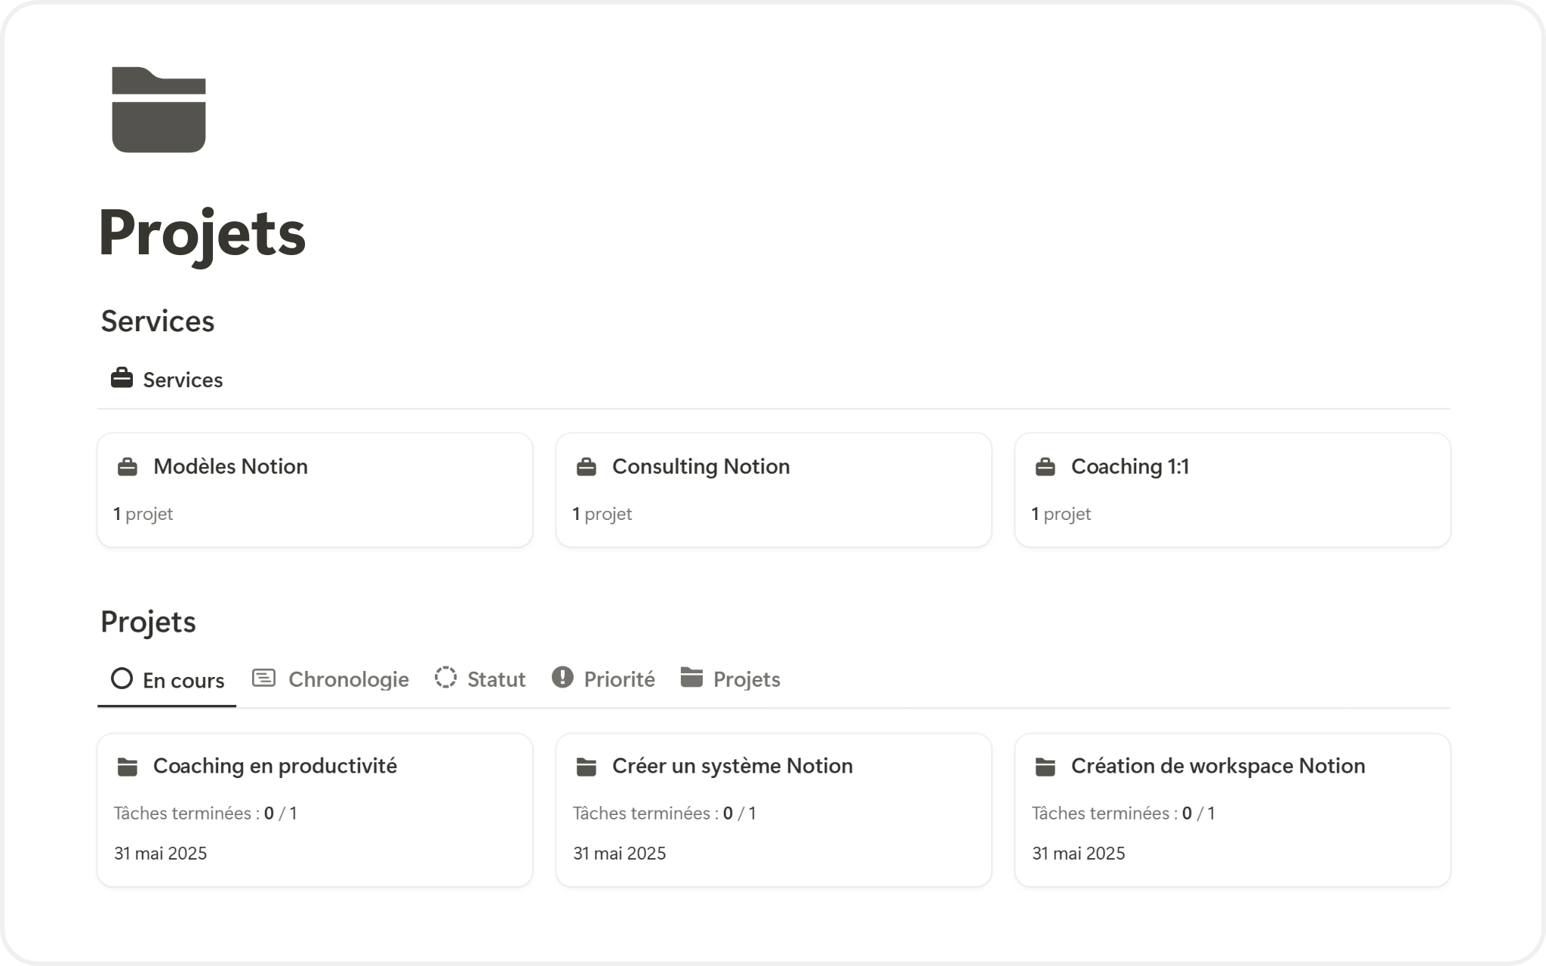1546x966 pixels.
Task: Click the briefcase icon on Modèles Notion card
Action: 128,467
